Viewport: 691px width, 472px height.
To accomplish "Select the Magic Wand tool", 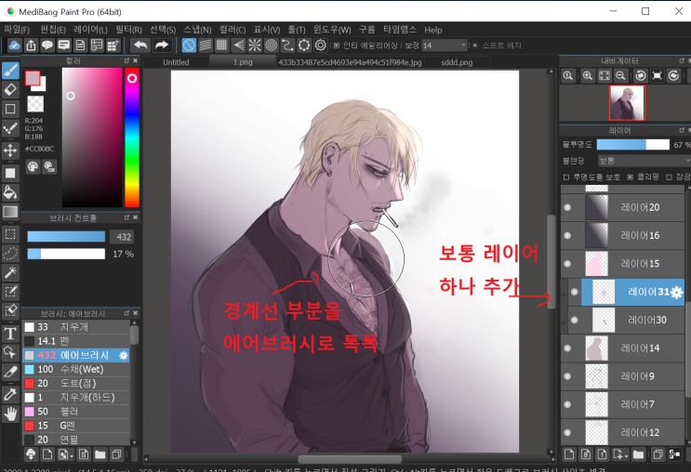I will pos(10,272).
